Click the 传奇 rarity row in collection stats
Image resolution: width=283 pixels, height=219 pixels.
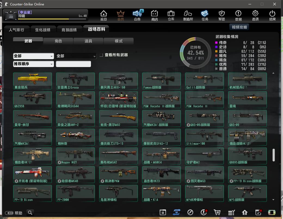pos(241,43)
